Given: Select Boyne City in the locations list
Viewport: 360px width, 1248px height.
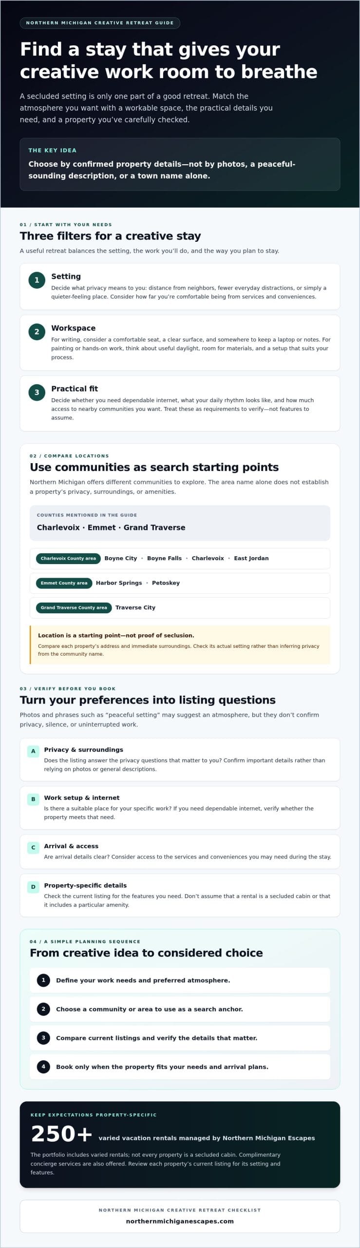Looking at the screenshot, I should click(x=121, y=558).
